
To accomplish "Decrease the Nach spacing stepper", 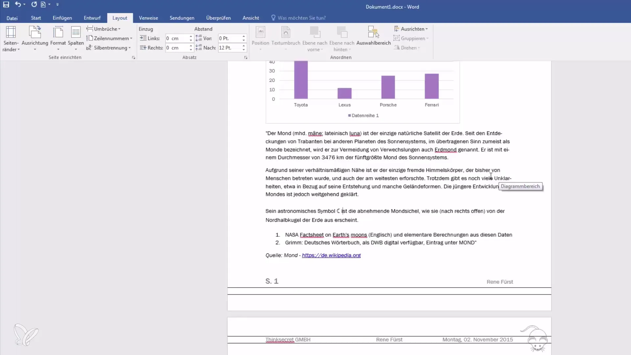I will (244, 50).
